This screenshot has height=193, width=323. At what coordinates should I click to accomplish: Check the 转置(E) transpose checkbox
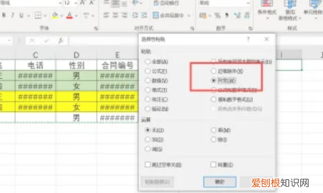[x=222, y=165]
